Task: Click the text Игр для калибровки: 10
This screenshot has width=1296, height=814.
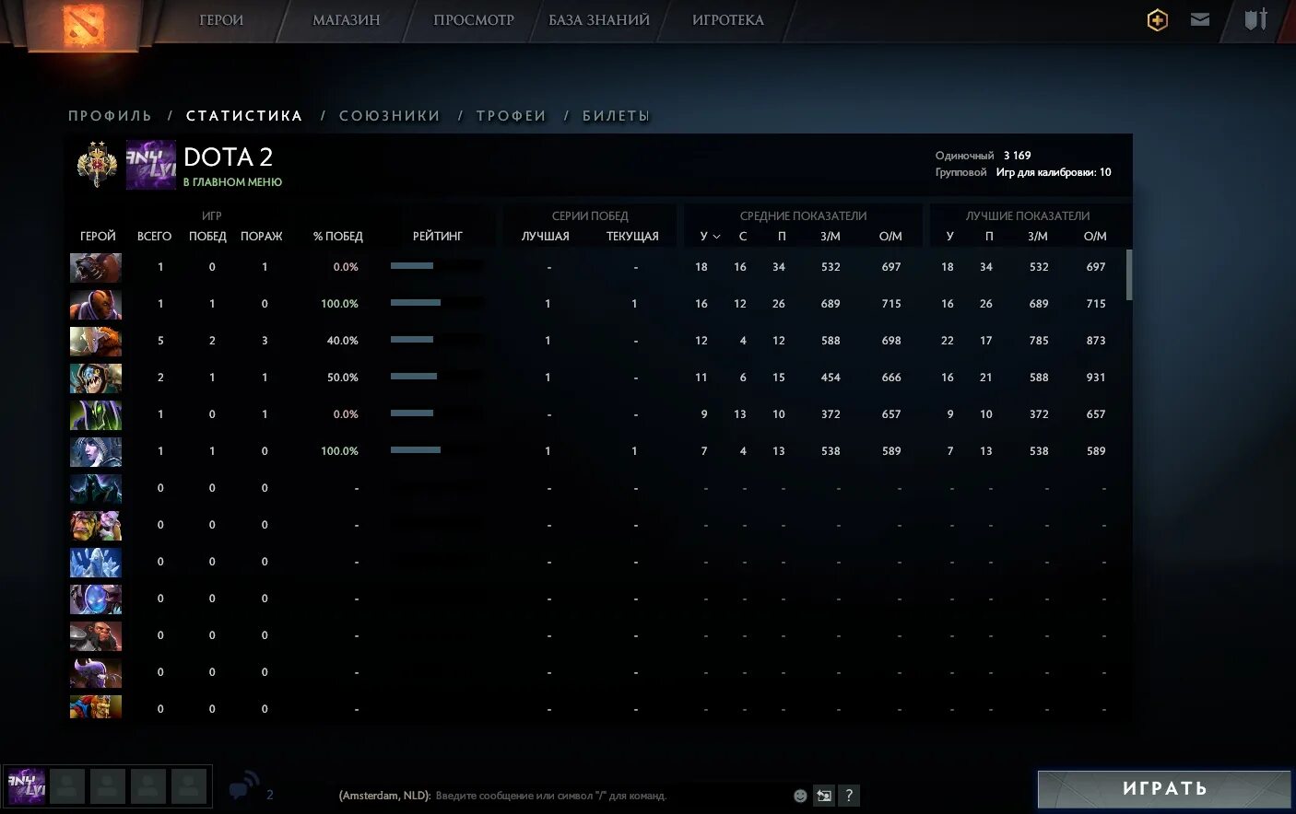Action: [1054, 172]
